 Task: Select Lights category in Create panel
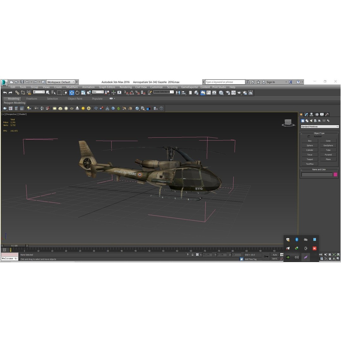[x=311, y=121]
